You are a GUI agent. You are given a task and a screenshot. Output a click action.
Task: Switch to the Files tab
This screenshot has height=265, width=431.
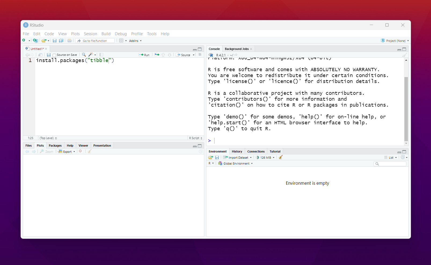(x=28, y=146)
